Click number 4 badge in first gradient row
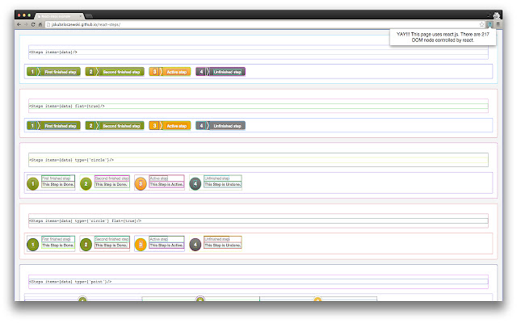This screenshot has height=323, width=517. coord(201,72)
